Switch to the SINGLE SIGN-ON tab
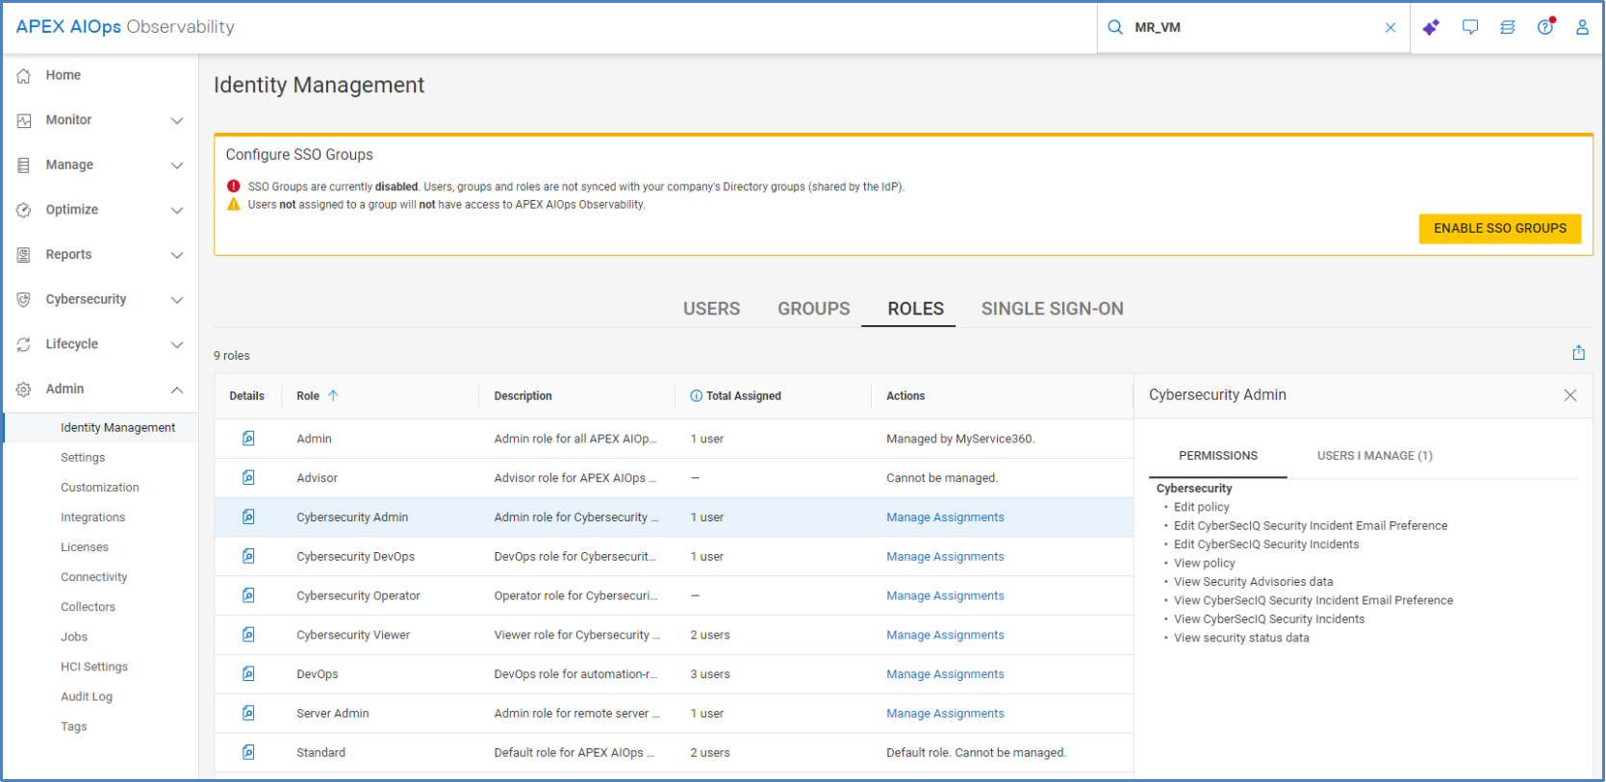 [1052, 309]
